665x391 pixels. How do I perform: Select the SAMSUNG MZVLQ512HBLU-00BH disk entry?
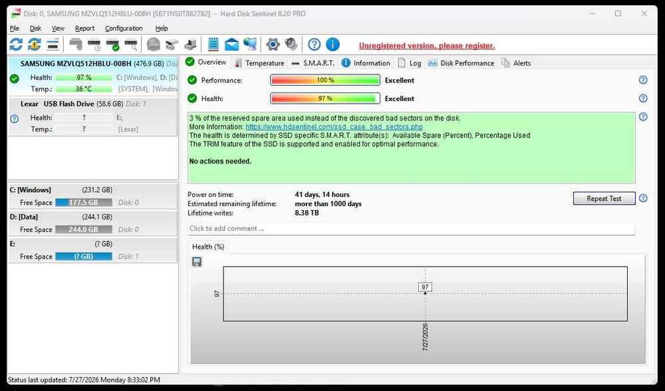tap(93, 76)
